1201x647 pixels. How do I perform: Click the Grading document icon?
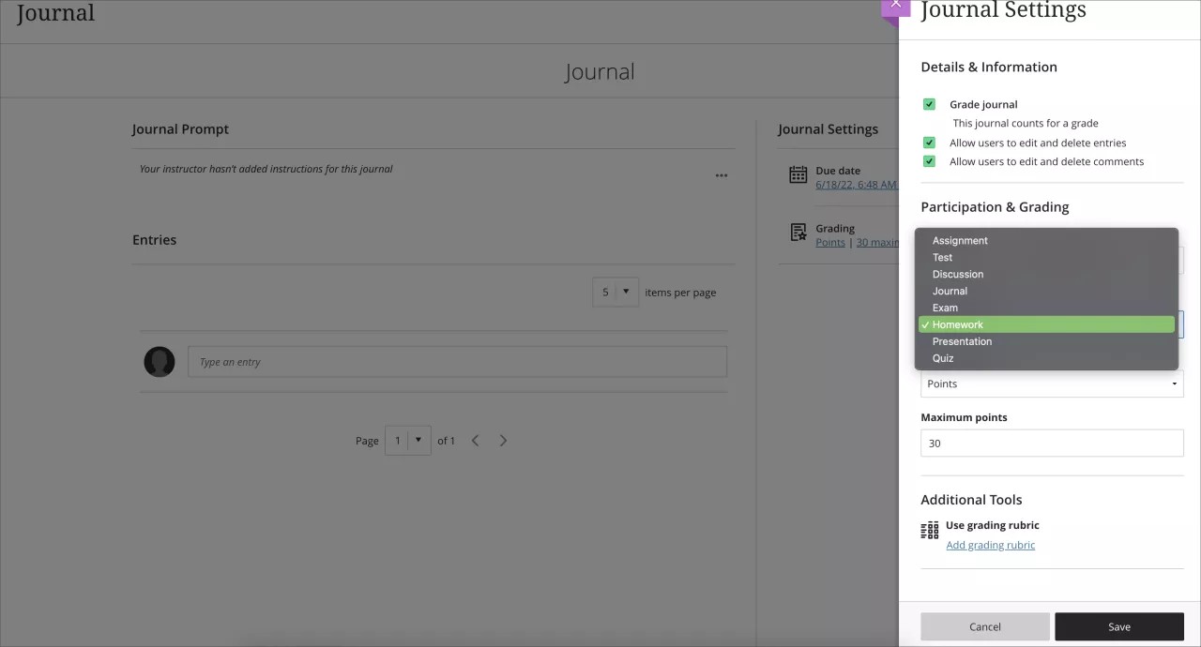pos(798,233)
